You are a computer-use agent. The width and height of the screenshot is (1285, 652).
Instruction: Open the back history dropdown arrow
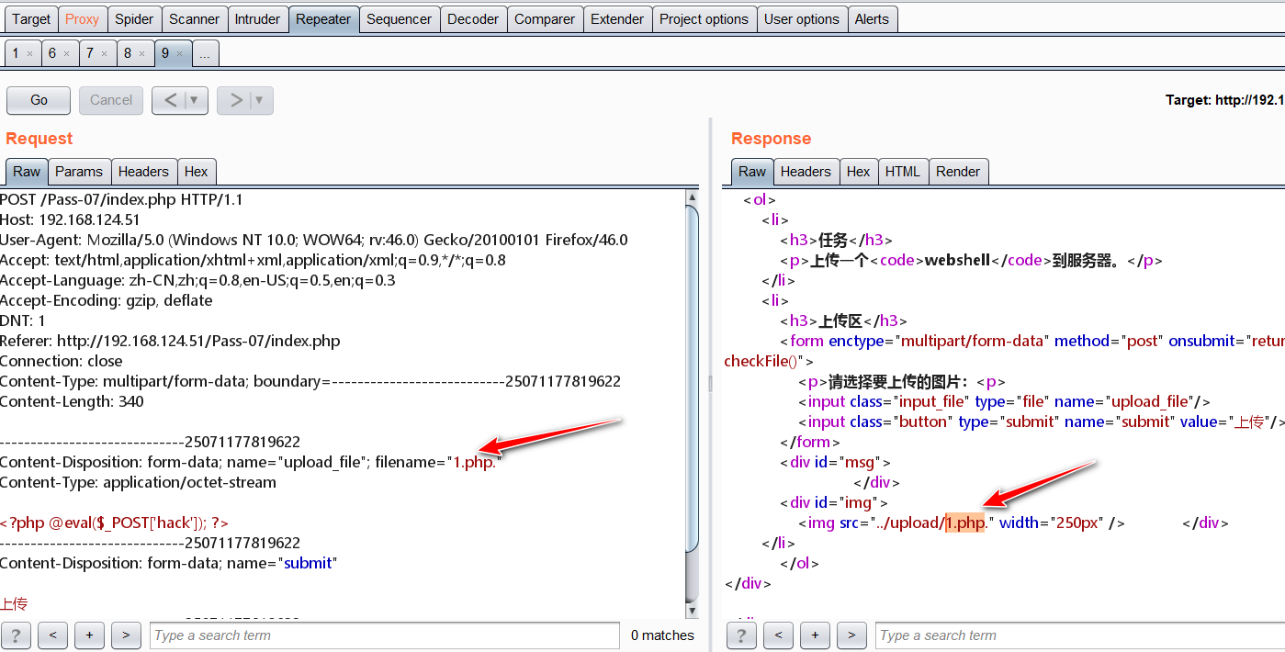point(196,100)
